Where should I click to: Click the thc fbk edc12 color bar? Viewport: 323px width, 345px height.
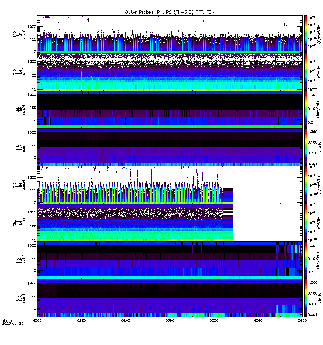tap(305, 260)
